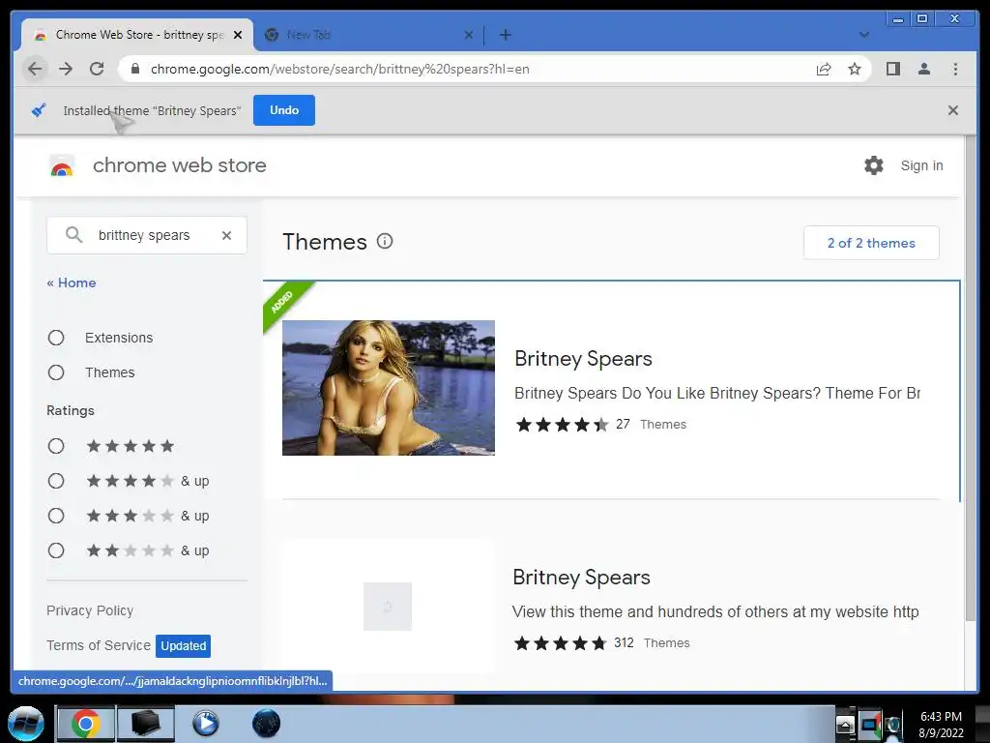The image size is (990, 743).
Task: Click the placeholder thumbnail of second theme
Action: pos(388,607)
